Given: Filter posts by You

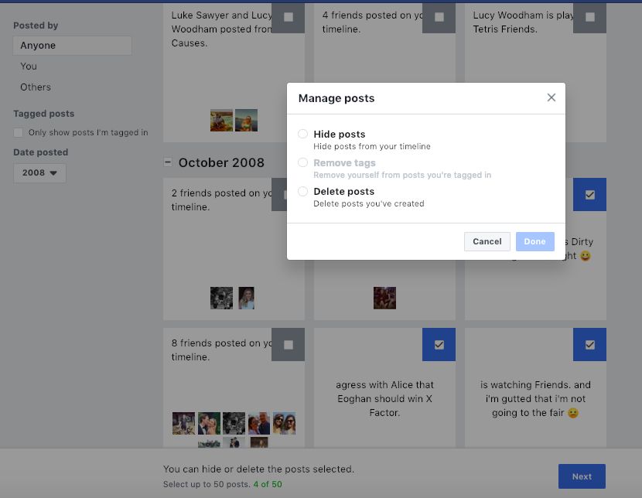Looking at the screenshot, I should coord(29,67).
